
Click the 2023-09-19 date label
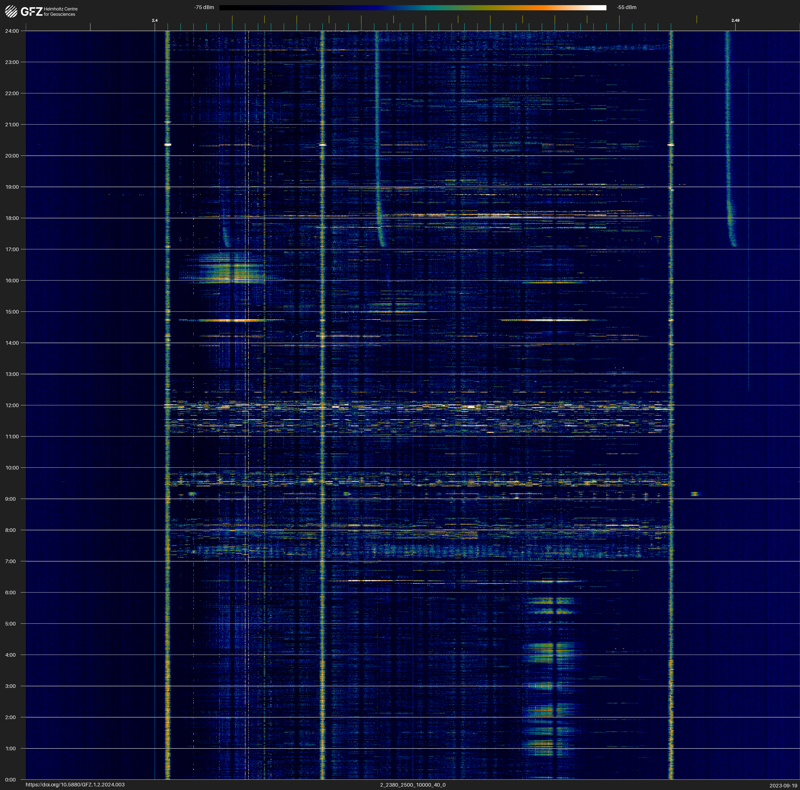click(x=783, y=785)
